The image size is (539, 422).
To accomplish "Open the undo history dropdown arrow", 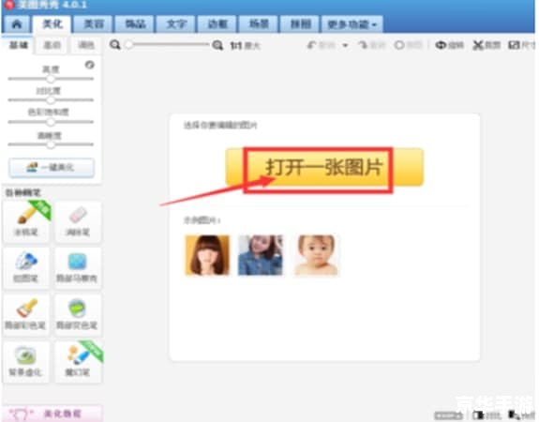I will point(345,45).
